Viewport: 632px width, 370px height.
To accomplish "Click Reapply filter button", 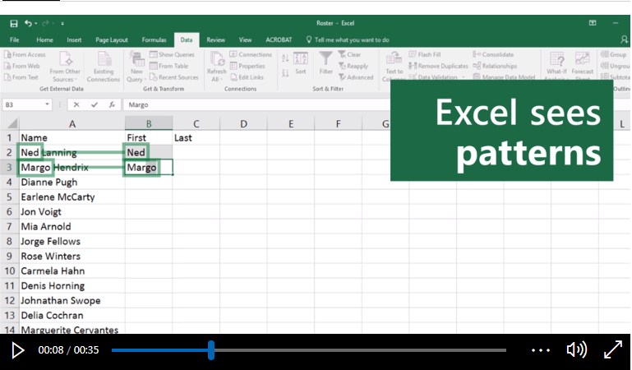I will tap(353, 66).
